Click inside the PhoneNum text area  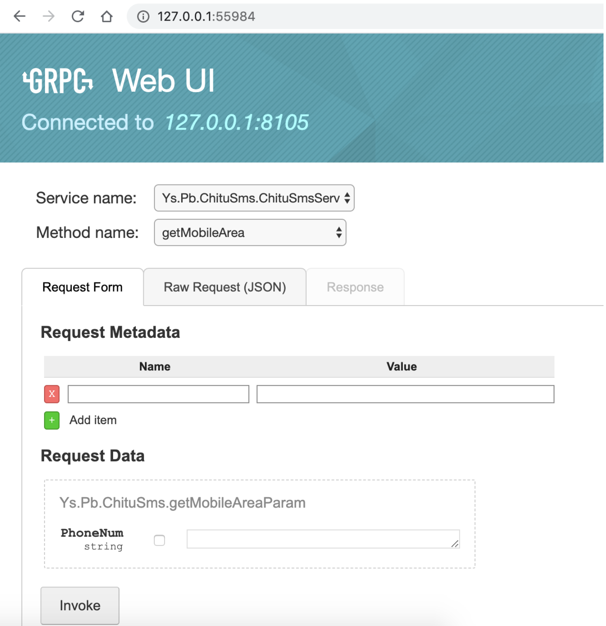(x=323, y=539)
